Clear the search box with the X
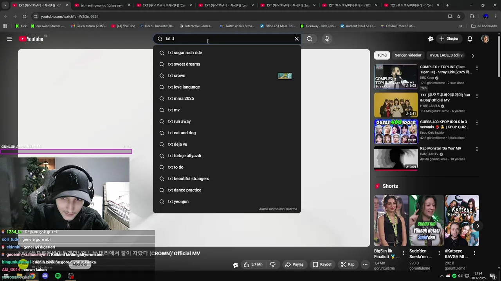This screenshot has width=501, height=281. point(297,39)
